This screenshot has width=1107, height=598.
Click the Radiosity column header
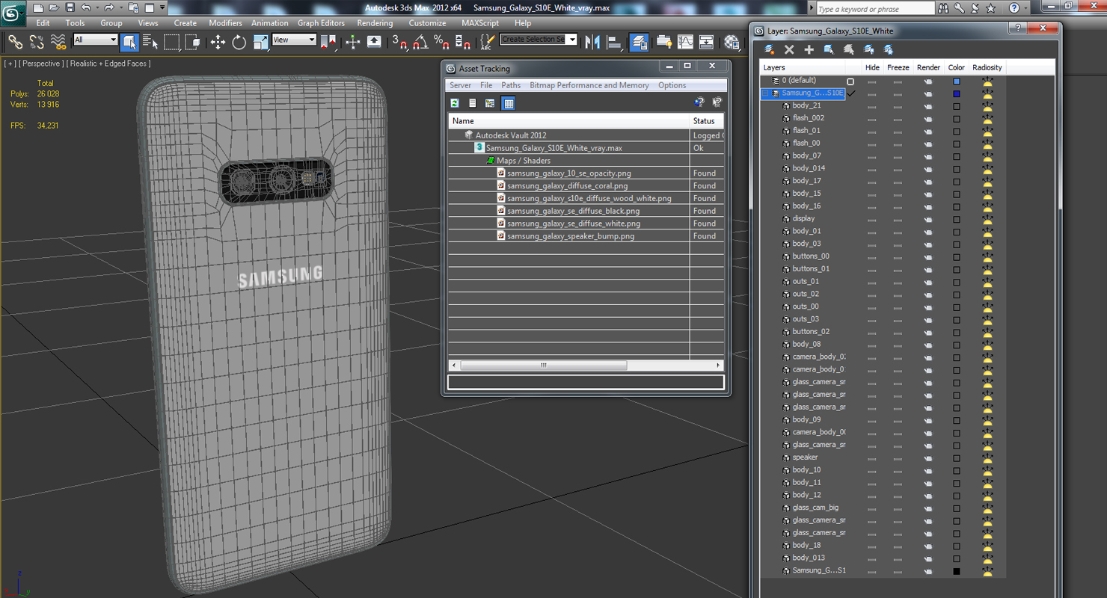point(987,67)
